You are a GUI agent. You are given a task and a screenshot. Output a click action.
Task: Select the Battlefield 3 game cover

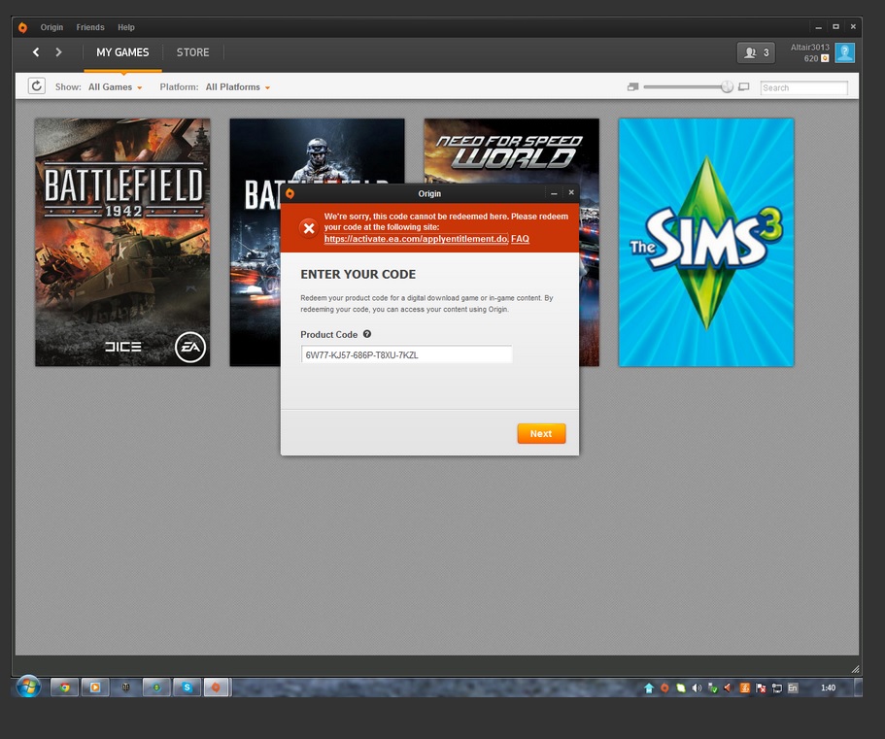pos(255,242)
